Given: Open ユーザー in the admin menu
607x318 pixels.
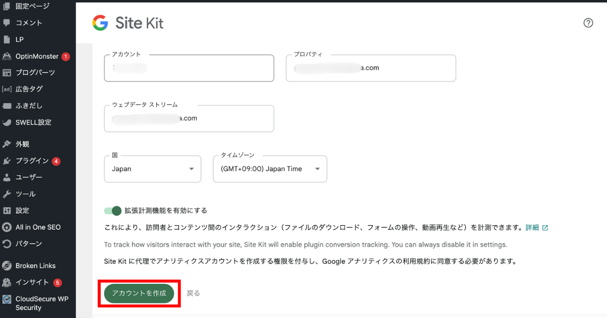Looking at the screenshot, I should pyautogui.click(x=29, y=178).
